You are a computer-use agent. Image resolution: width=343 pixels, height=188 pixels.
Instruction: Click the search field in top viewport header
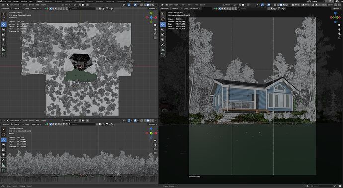(82, 9)
